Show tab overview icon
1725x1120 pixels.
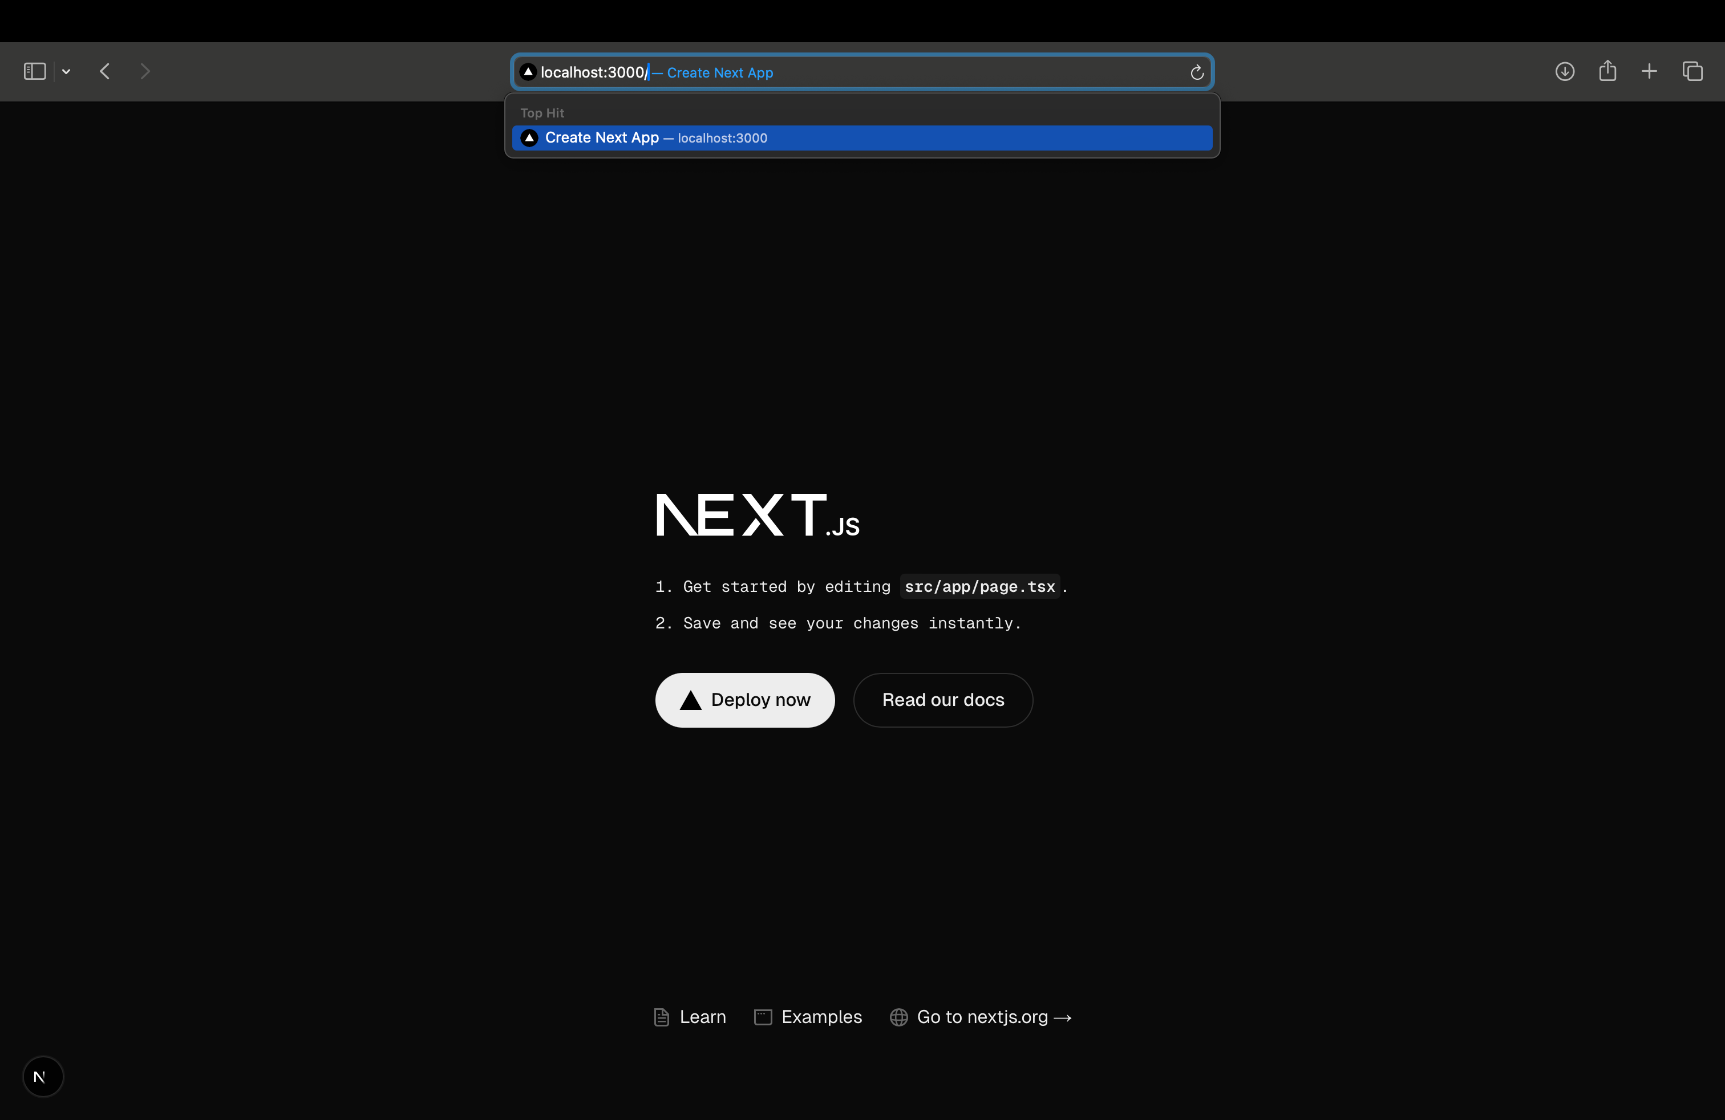pos(1692,71)
